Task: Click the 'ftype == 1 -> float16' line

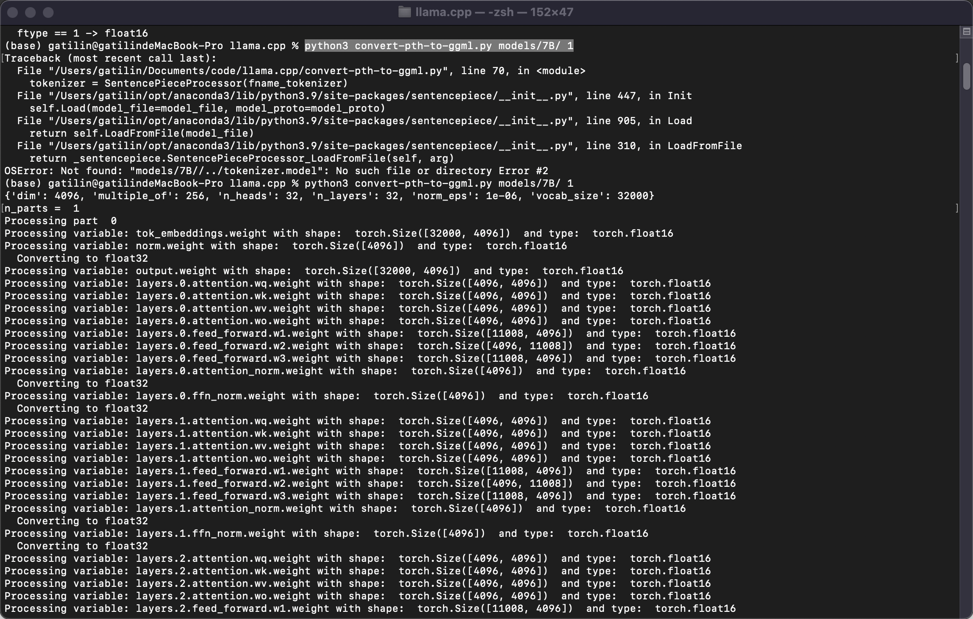Action: 82,33
